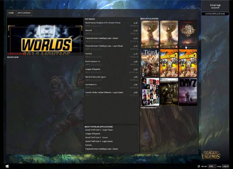This screenshot has height=169, width=233.
Task: Select League of Legends in Most Popular
Action: 93,134
